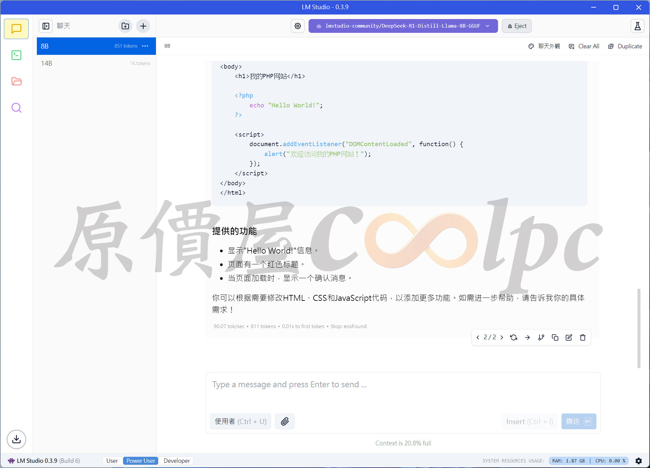Open the Discover search icon

coord(16,108)
